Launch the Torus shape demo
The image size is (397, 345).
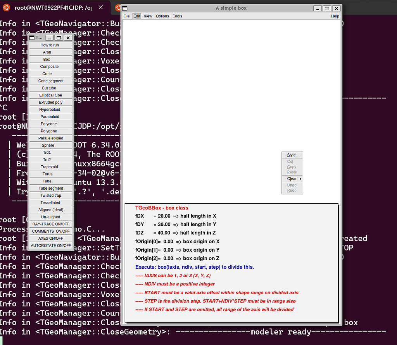pyautogui.click(x=50, y=174)
